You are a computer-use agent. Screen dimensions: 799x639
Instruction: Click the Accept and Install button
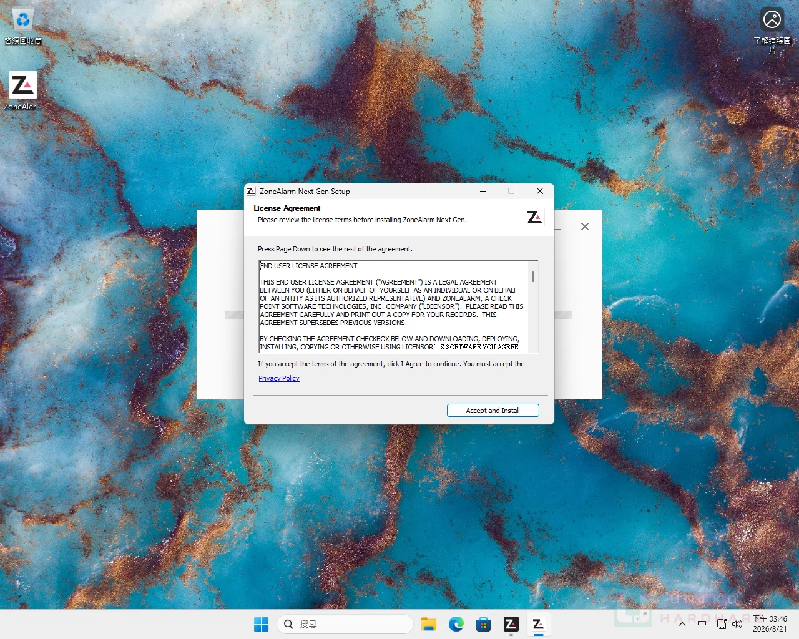[x=493, y=411]
